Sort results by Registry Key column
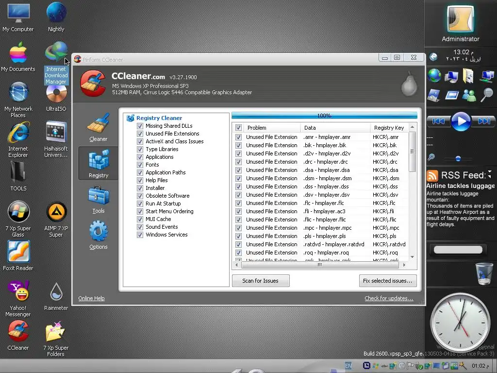497x373 pixels. coord(389,128)
